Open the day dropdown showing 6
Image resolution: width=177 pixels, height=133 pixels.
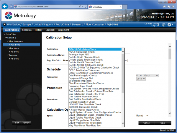tap(139, 75)
